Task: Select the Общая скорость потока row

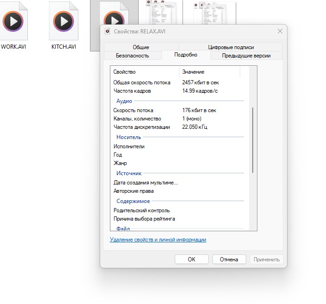Action: point(179,82)
